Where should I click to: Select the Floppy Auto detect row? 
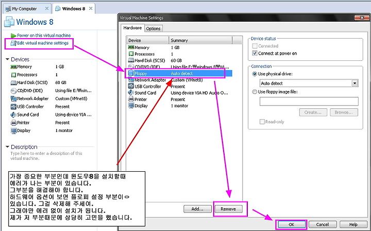(180, 73)
